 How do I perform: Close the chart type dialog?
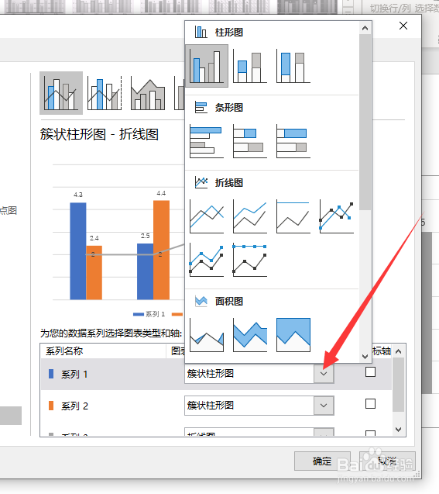(403, 26)
